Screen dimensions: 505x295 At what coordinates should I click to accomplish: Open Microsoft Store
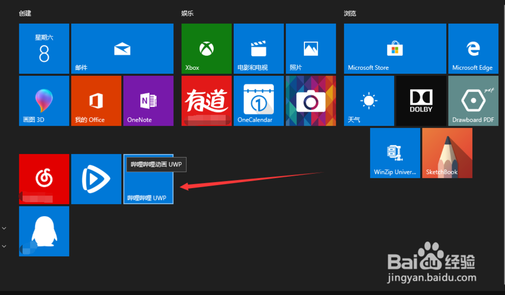click(x=395, y=48)
